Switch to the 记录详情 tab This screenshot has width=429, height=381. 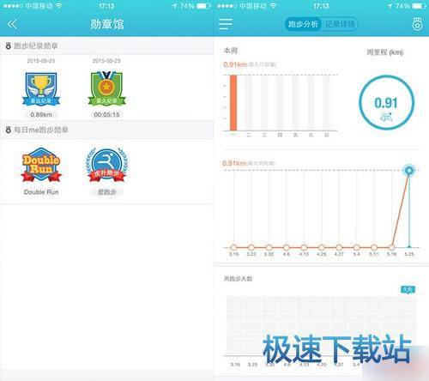[x=340, y=24]
